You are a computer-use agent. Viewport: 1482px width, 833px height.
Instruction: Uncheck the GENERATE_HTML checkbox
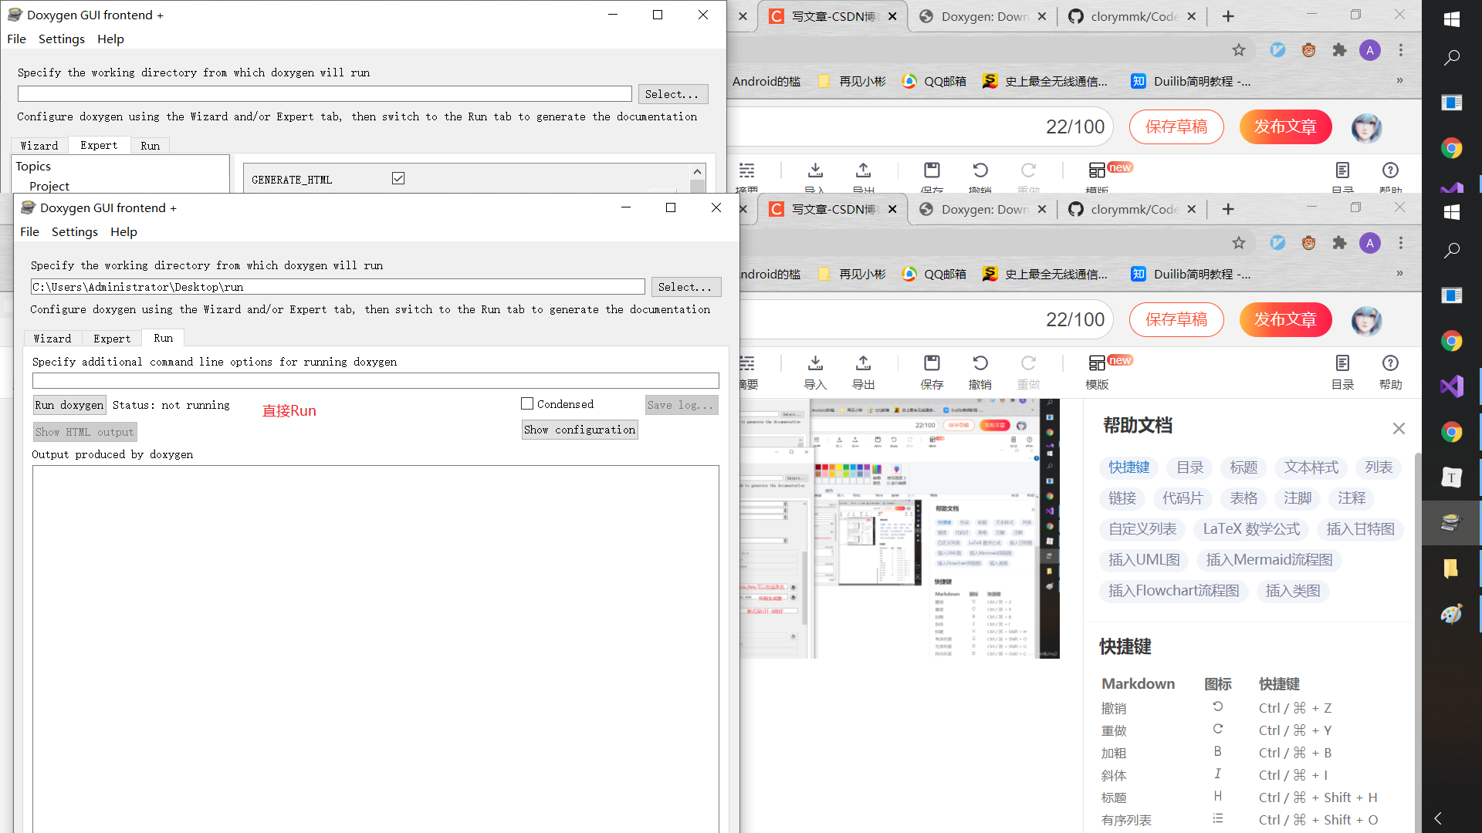[398, 178]
